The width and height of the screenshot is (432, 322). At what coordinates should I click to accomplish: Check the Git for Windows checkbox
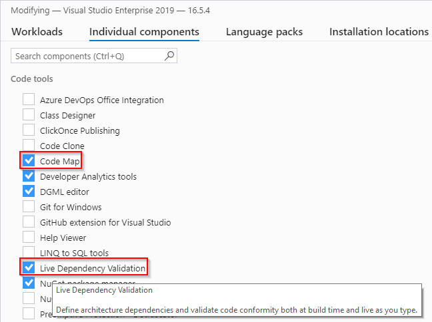tap(29, 206)
